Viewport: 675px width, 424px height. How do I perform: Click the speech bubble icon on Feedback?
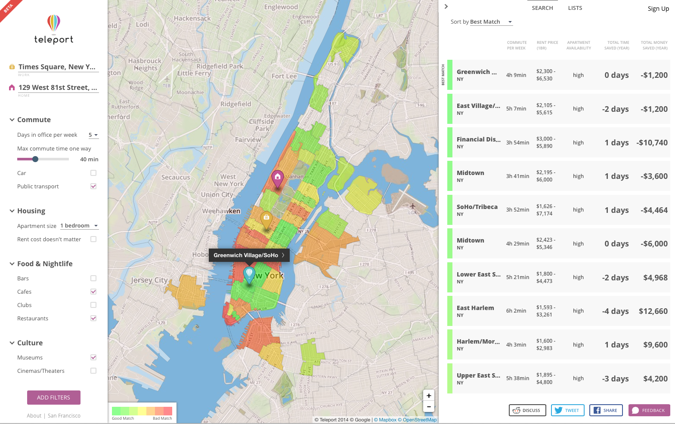635,410
